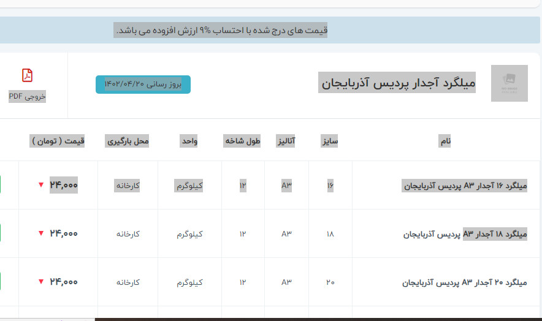Click the blue "بروز رسانی" date badge

[143, 84]
